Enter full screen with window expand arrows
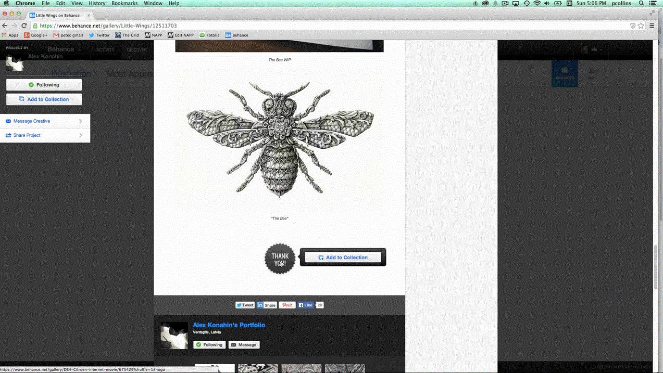Image resolution: width=663 pixels, height=373 pixels. pyautogui.click(x=652, y=14)
